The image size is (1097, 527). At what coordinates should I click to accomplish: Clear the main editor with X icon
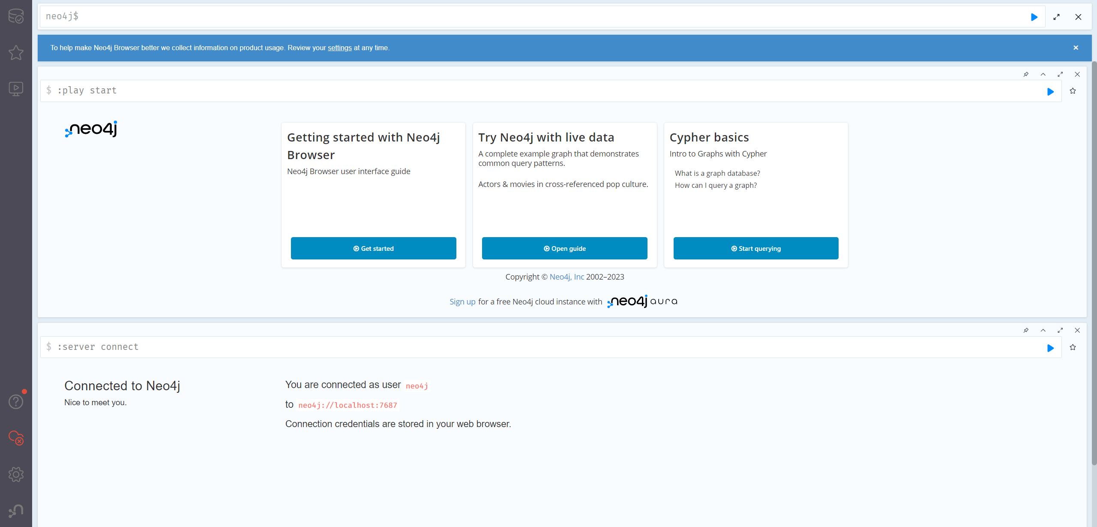pos(1078,17)
